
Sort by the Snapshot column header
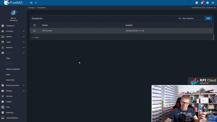[129, 25]
